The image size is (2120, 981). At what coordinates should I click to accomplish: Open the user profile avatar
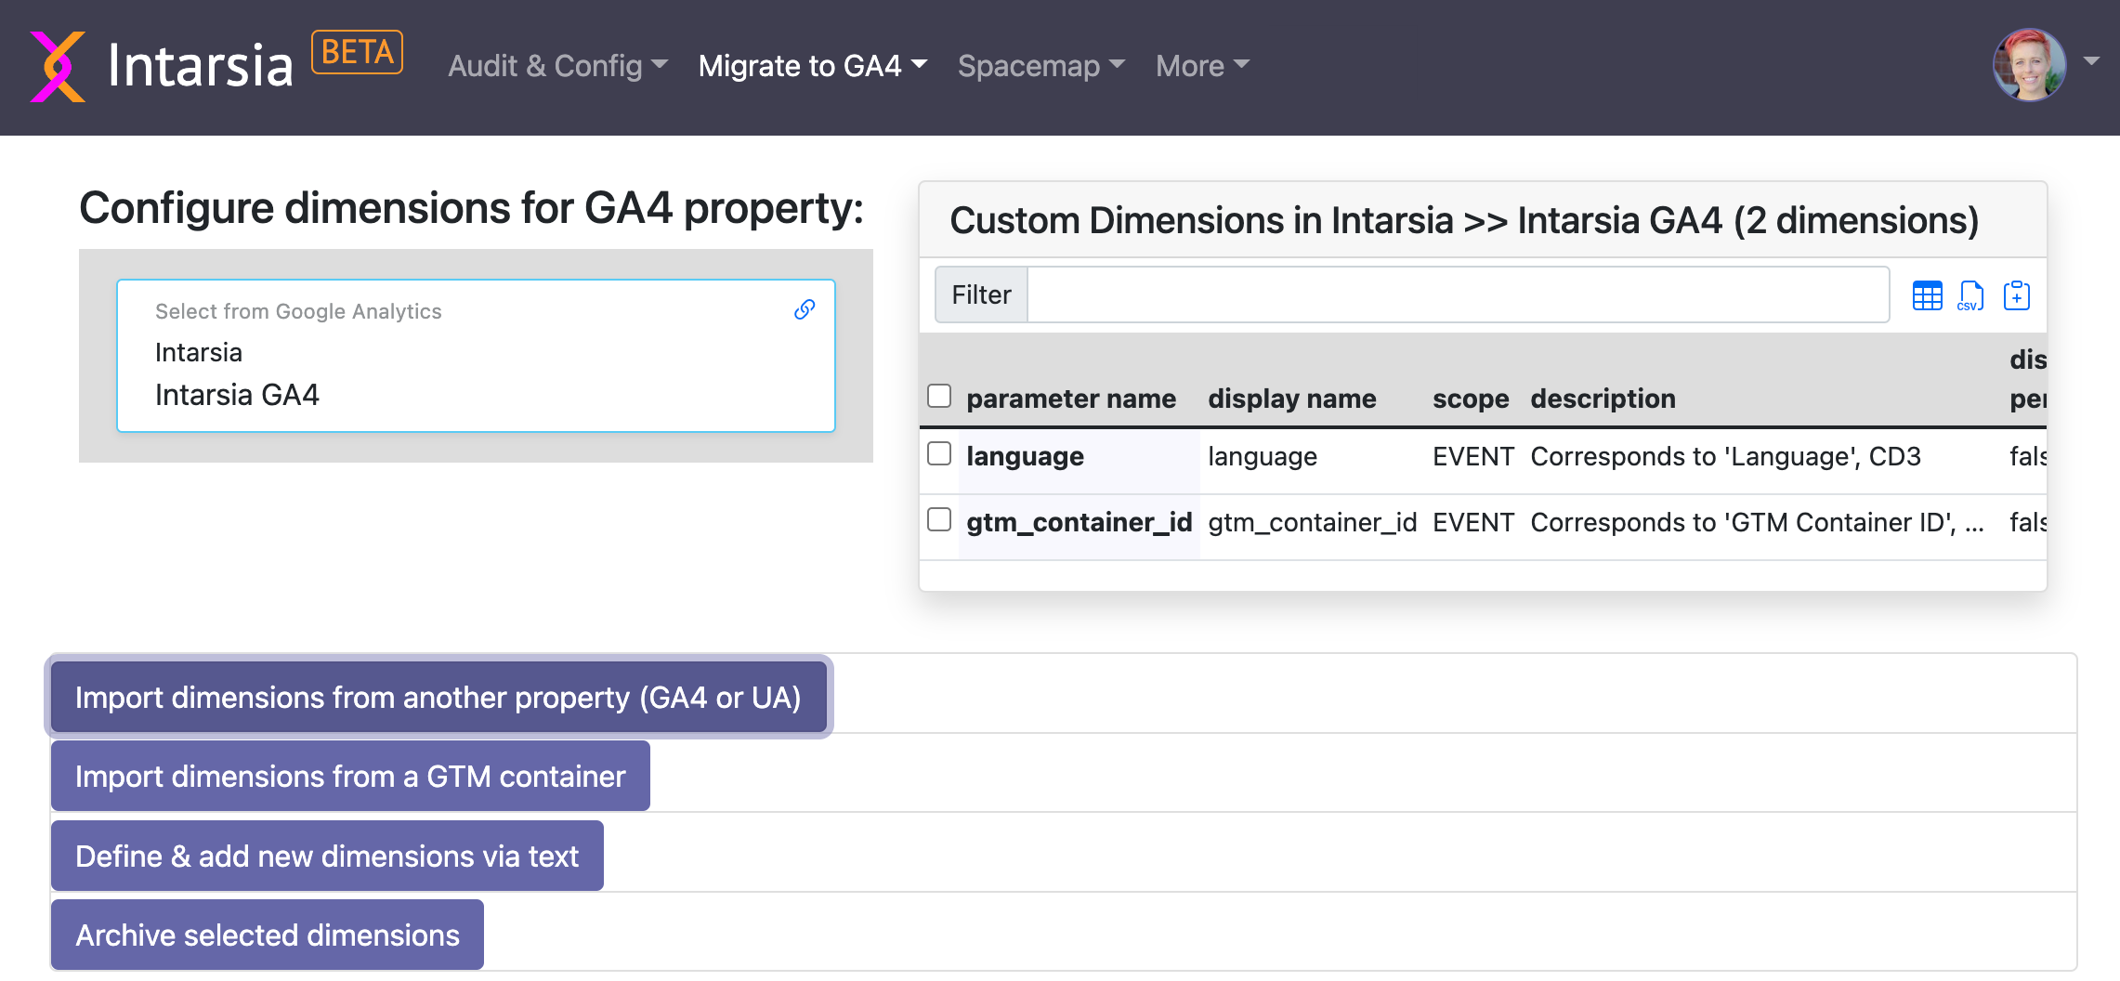click(2028, 65)
